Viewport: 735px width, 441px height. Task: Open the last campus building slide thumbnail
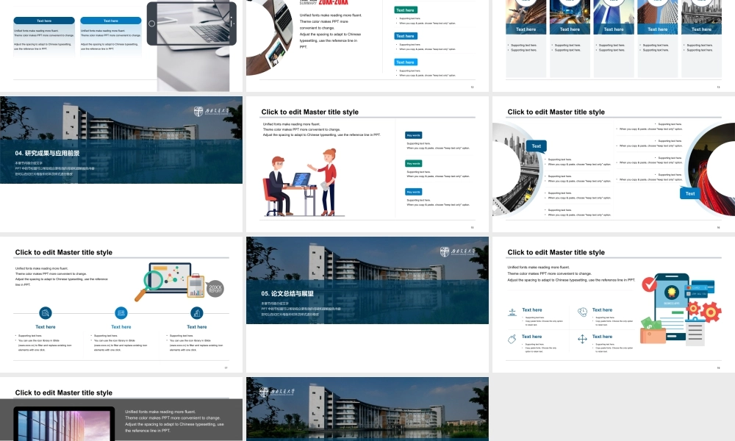coord(367,409)
